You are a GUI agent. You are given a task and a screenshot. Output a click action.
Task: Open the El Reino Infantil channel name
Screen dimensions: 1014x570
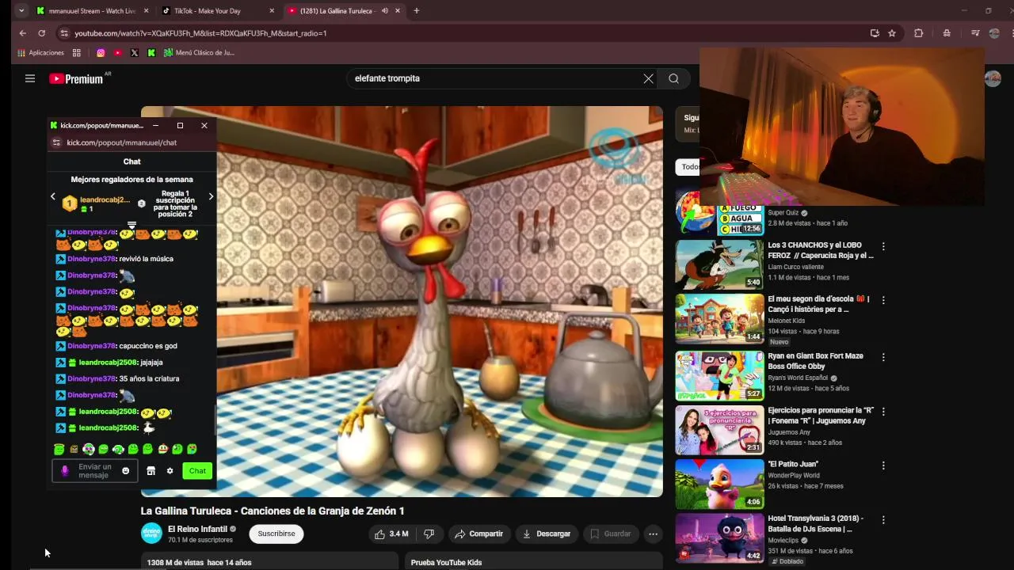[198, 529]
